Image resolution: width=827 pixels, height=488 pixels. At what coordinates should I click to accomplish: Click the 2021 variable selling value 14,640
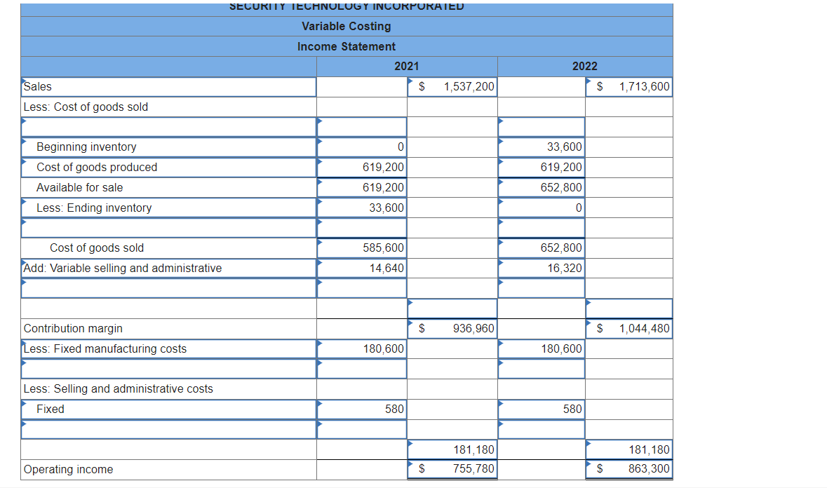point(362,269)
